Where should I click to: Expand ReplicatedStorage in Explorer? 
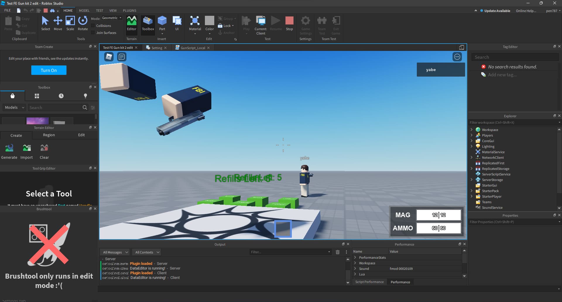click(x=472, y=168)
